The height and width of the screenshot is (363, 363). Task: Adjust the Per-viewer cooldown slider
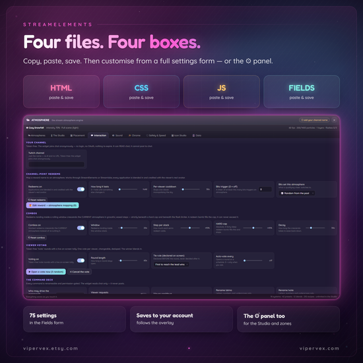click(190, 189)
